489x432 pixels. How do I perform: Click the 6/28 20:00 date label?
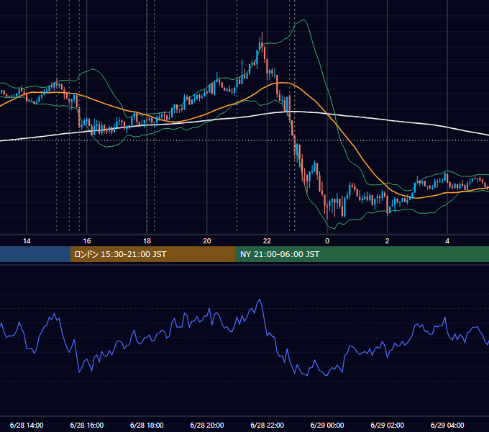pos(207,425)
